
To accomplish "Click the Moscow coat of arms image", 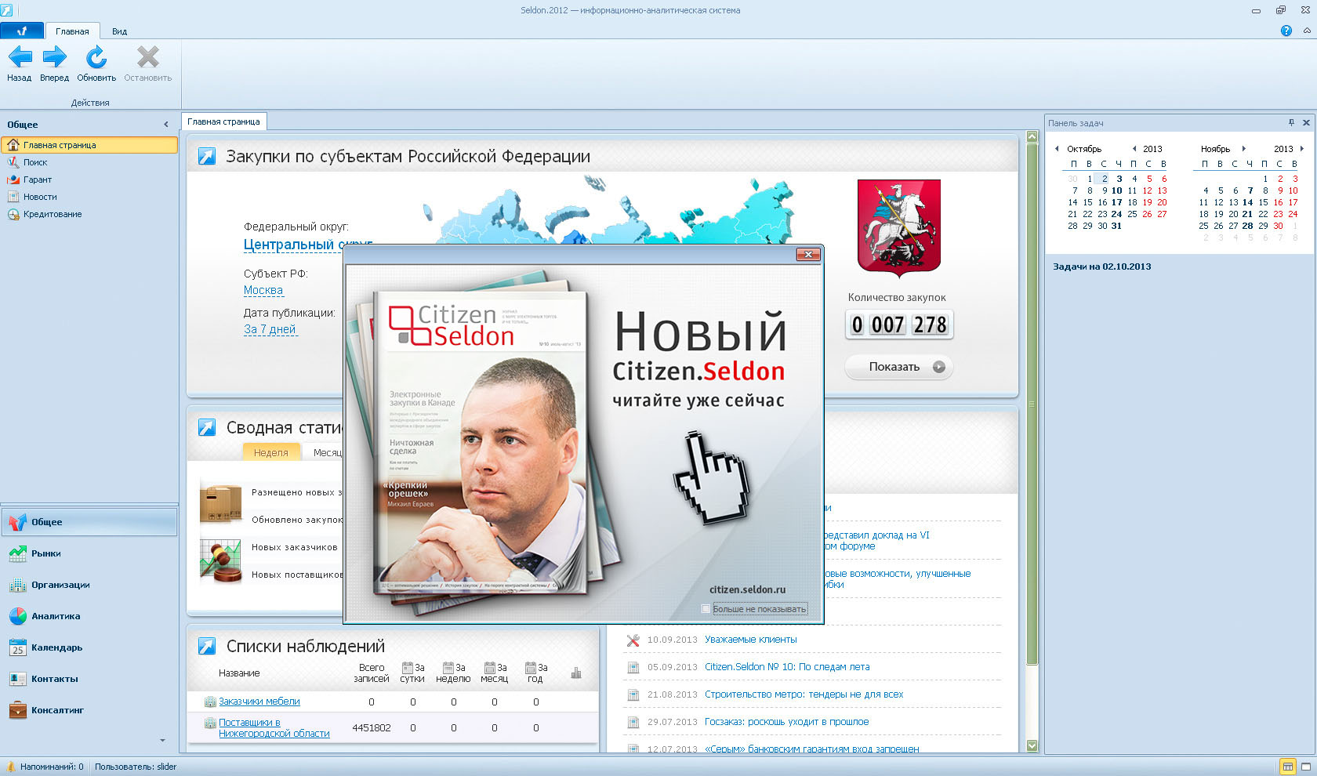I will (x=899, y=228).
